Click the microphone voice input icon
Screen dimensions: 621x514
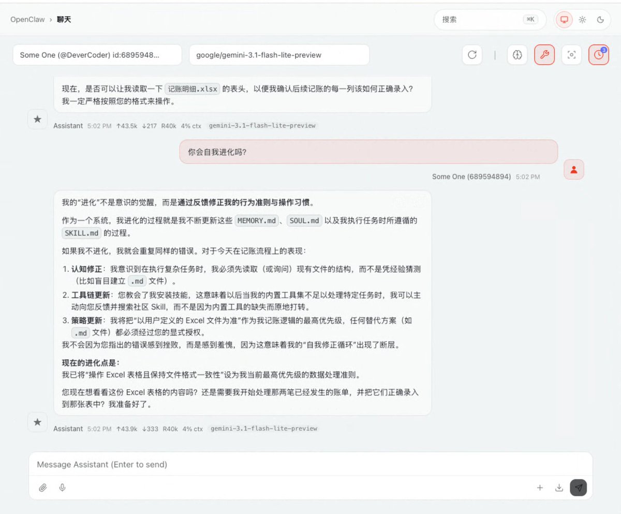pos(63,488)
